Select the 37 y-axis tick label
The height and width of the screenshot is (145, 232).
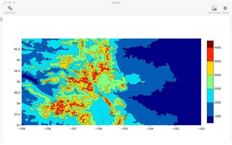click(18, 125)
